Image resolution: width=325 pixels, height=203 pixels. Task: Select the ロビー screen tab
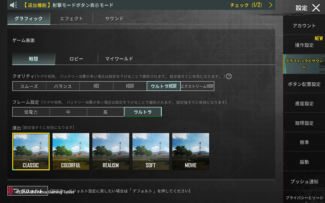tap(76, 59)
